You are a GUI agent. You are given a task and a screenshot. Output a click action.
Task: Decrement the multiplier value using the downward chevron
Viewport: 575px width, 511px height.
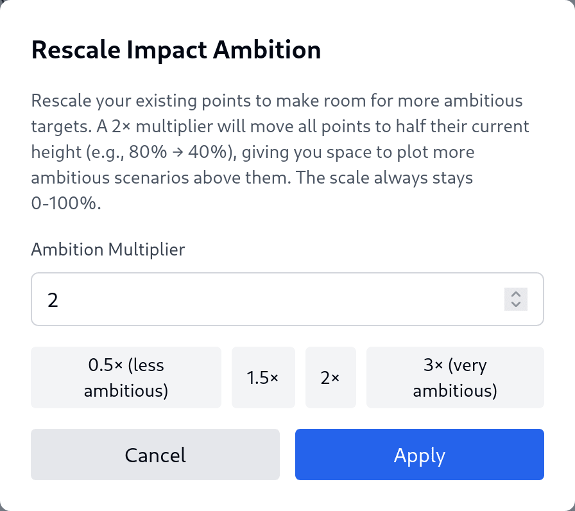[515, 304]
